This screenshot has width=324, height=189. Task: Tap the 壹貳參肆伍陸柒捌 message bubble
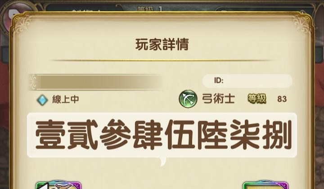162,135
